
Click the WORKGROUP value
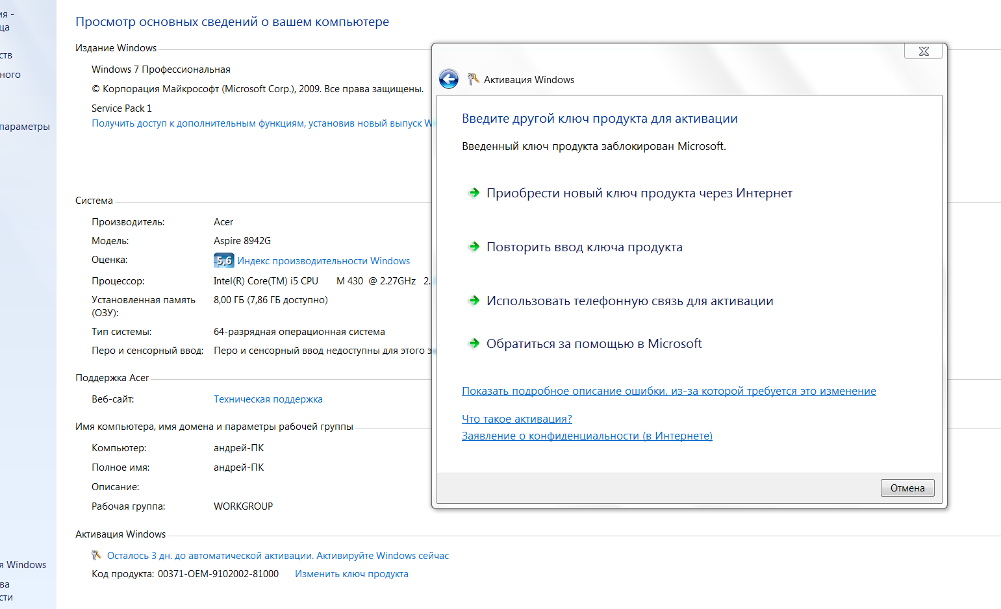(243, 506)
